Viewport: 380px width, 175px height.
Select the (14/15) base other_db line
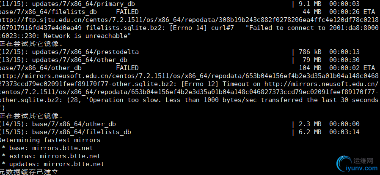point(180,124)
